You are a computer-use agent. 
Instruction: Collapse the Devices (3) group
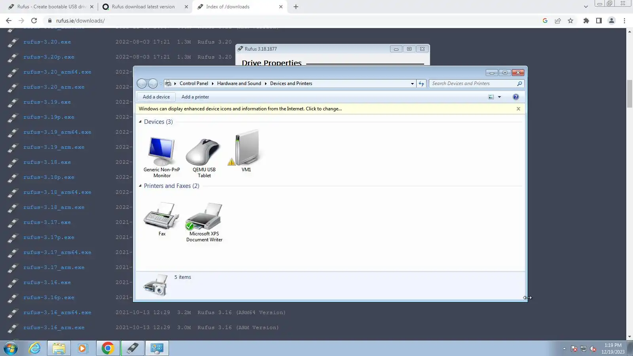pos(140,122)
